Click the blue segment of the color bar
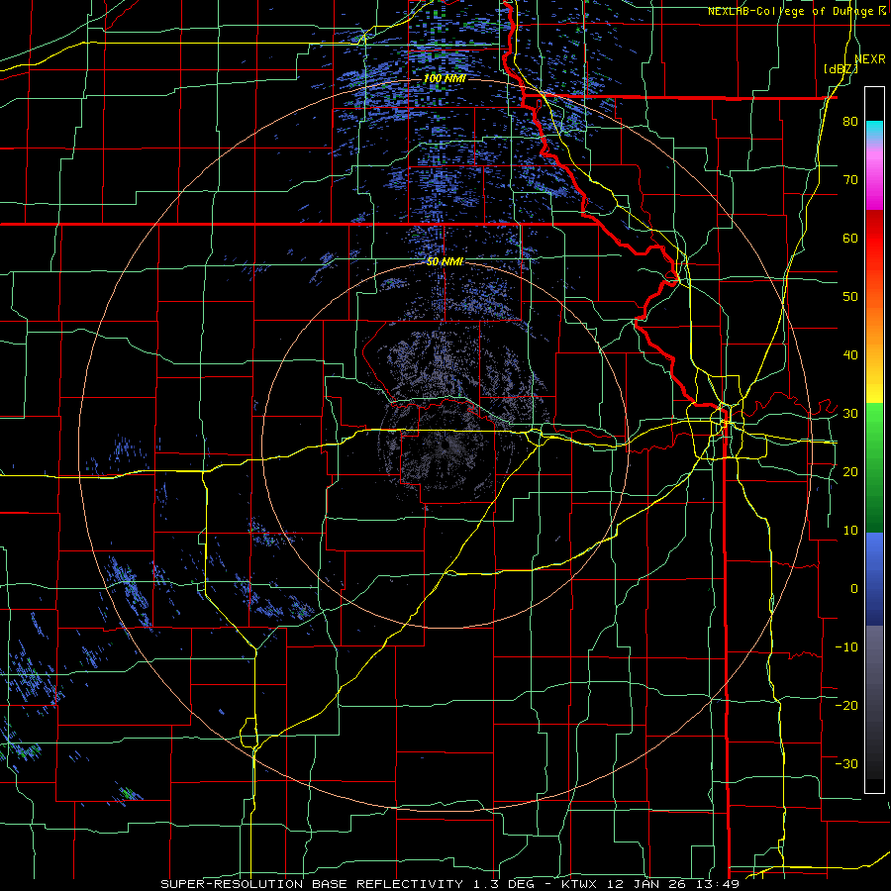This screenshot has width=891, height=891. click(x=874, y=579)
